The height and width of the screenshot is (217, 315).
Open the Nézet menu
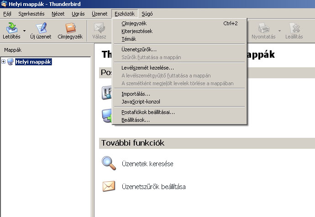tap(58, 14)
